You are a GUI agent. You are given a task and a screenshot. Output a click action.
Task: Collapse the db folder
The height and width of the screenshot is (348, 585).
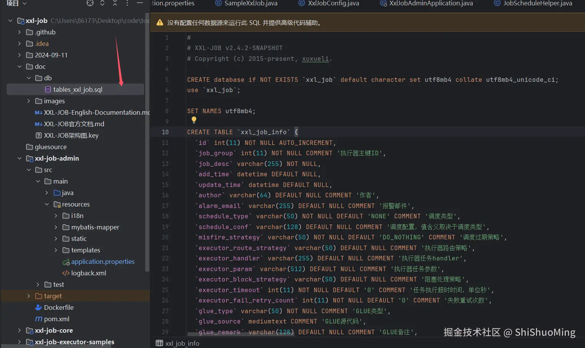(29, 78)
